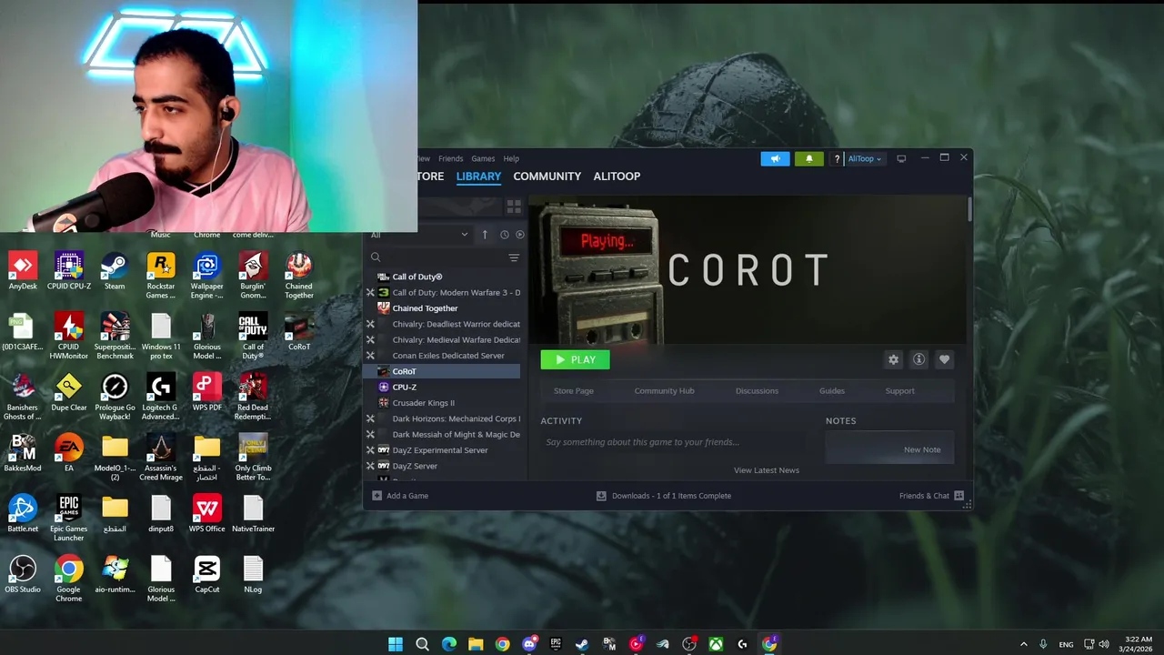Open library advanced filter options icon
Image resolution: width=1164 pixels, height=655 pixels.
[514, 257]
